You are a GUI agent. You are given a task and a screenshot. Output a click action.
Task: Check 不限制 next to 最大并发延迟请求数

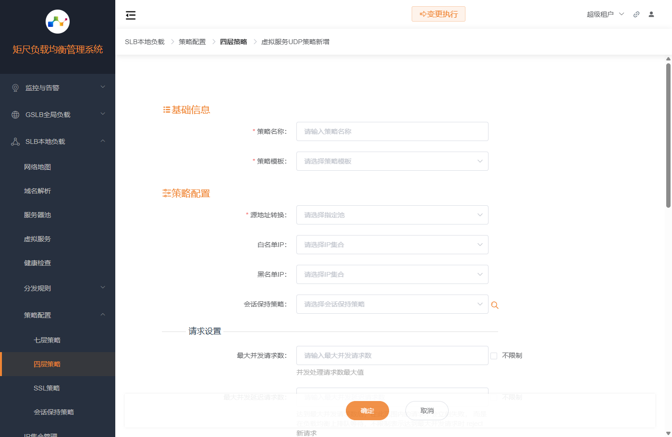coord(494,397)
